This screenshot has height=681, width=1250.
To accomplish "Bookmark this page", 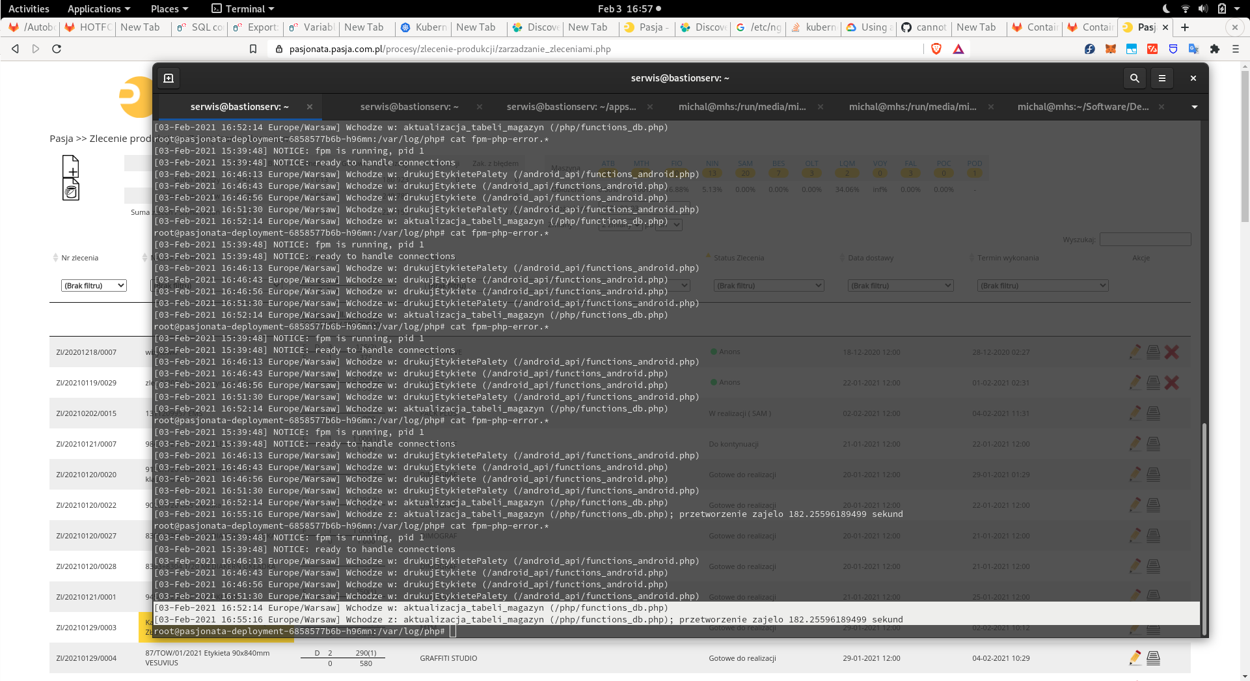I will tap(253, 49).
